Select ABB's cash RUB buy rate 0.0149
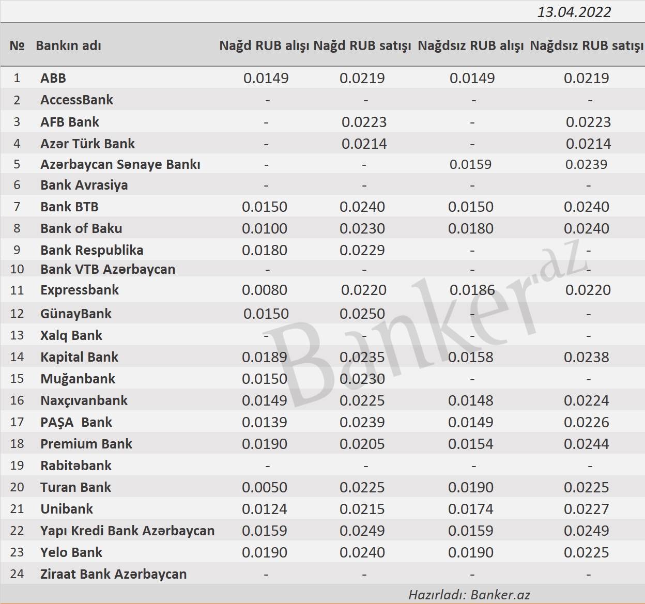This screenshot has width=645, height=604. point(266,78)
